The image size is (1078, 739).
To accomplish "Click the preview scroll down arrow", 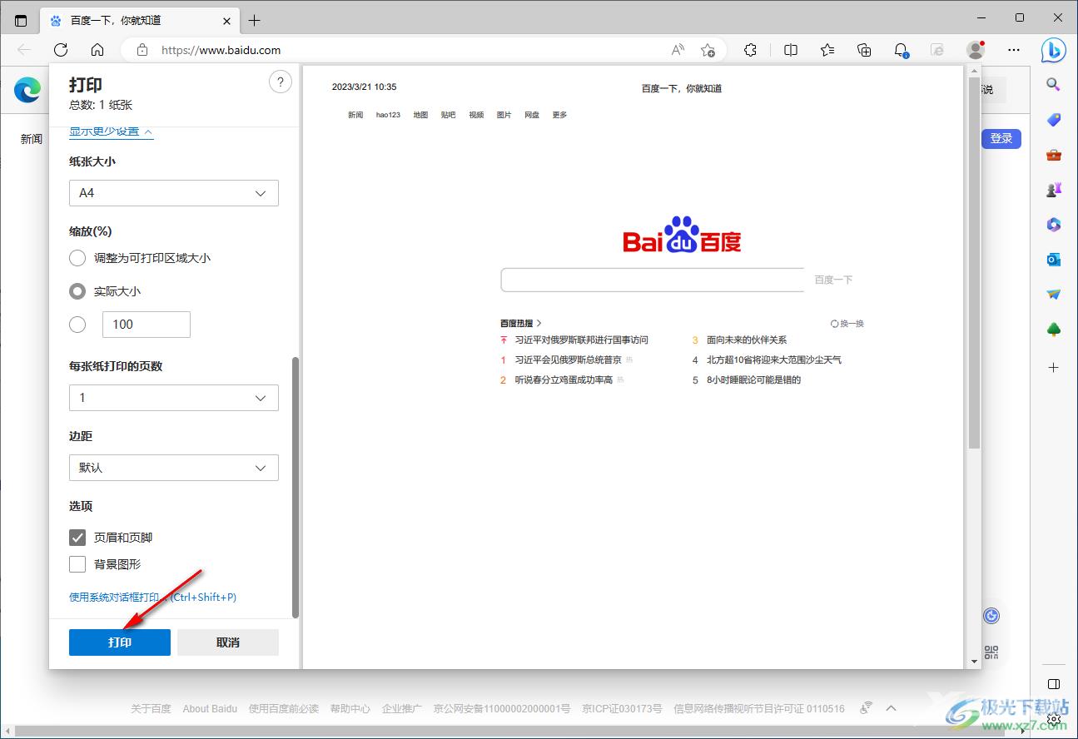I will [975, 662].
